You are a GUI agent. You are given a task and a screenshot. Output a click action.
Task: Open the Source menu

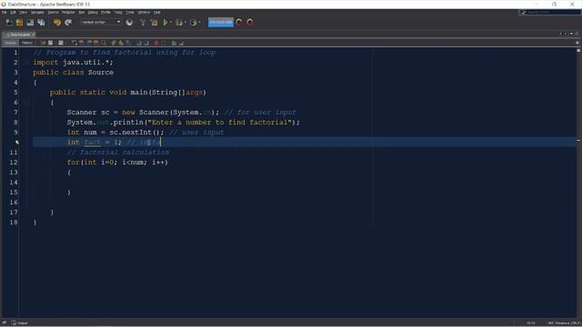click(53, 12)
